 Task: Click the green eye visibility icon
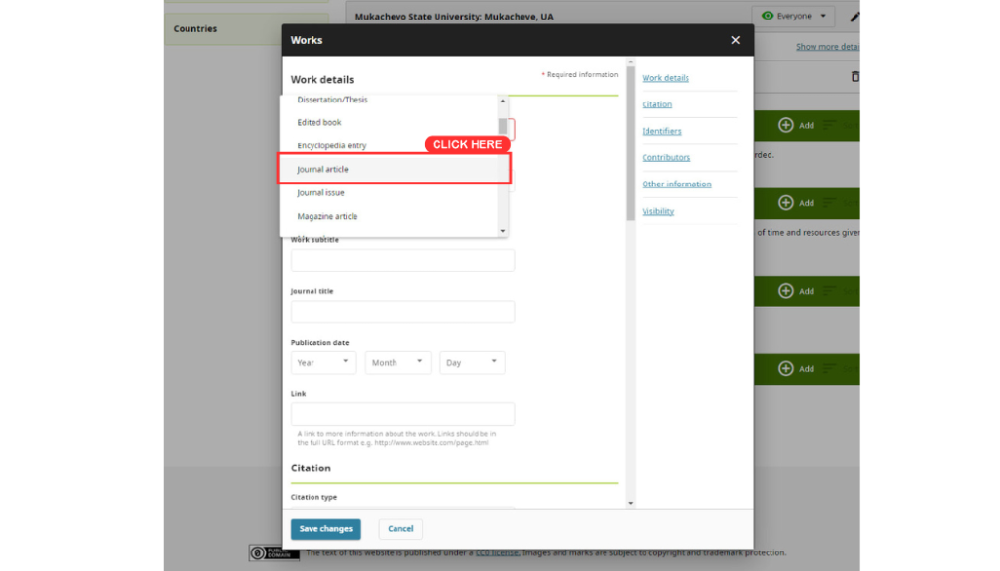coord(768,16)
